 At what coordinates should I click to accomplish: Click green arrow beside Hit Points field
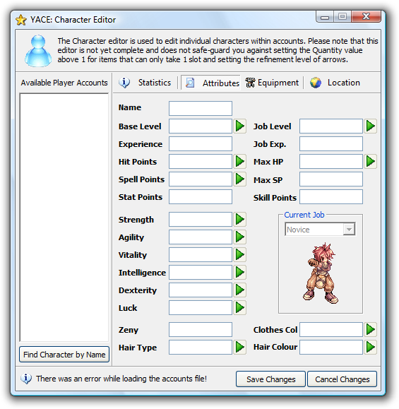[x=239, y=162]
